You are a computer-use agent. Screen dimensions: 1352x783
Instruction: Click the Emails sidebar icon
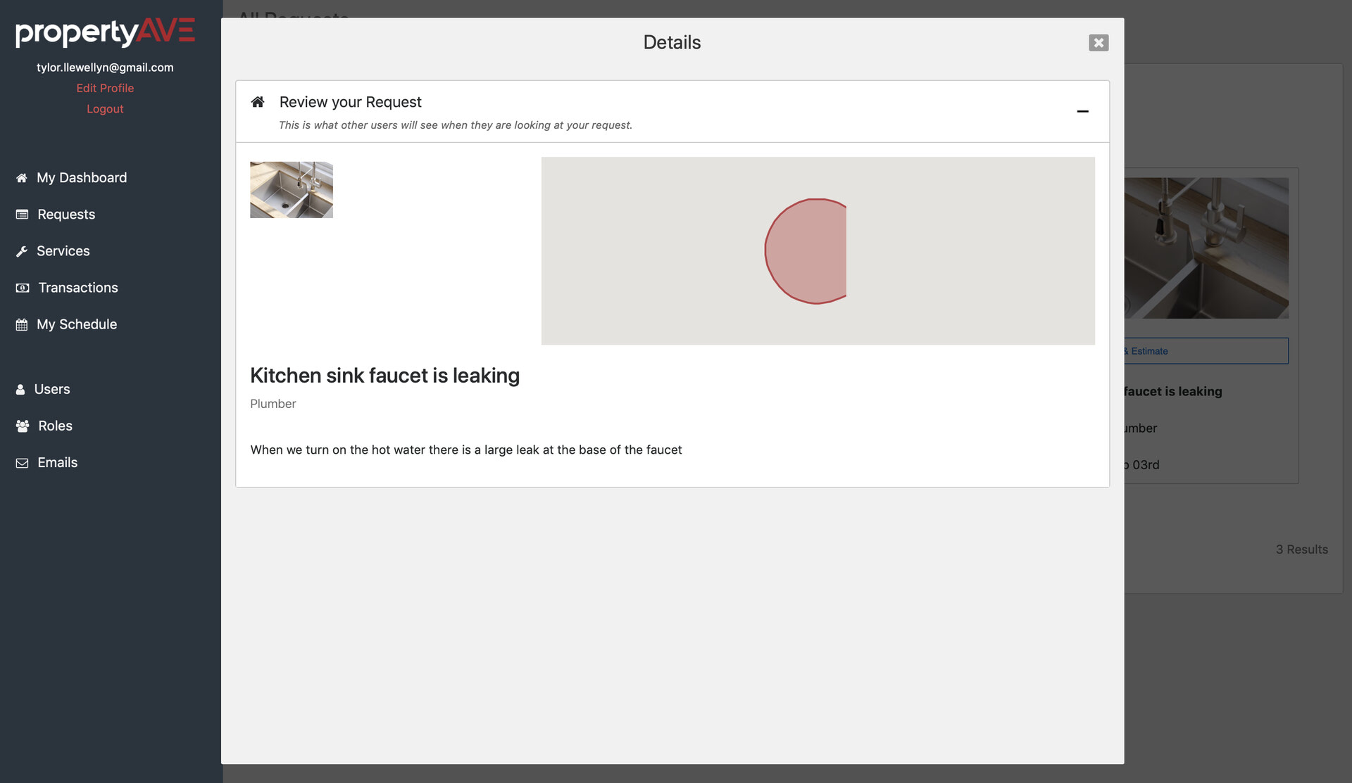[20, 462]
